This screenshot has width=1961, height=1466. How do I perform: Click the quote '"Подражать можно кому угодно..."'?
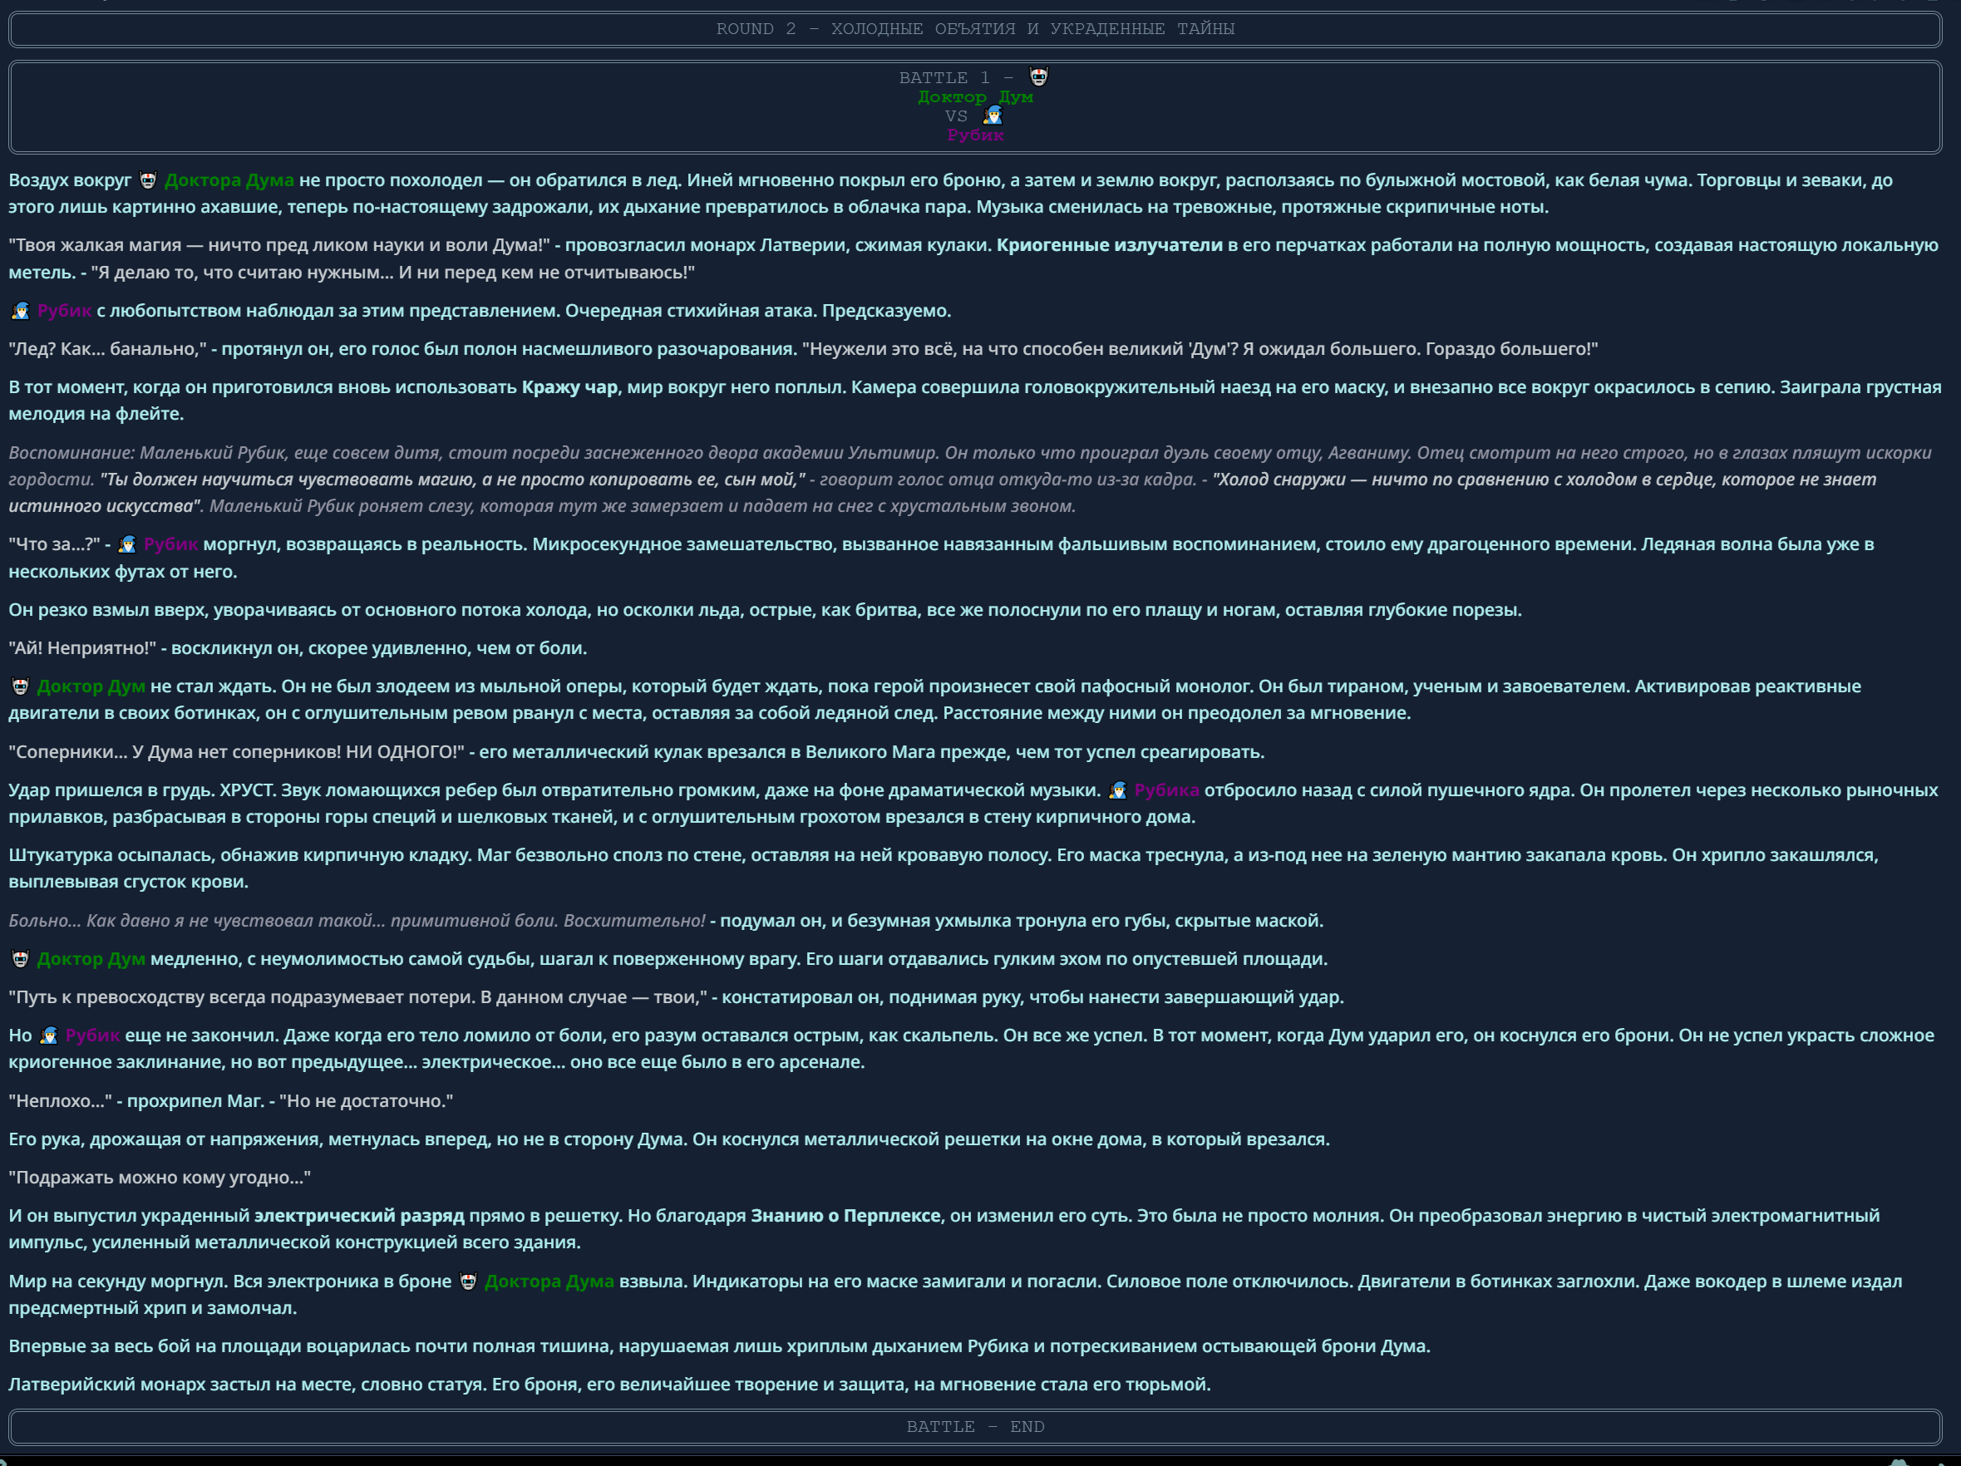click(x=160, y=1177)
